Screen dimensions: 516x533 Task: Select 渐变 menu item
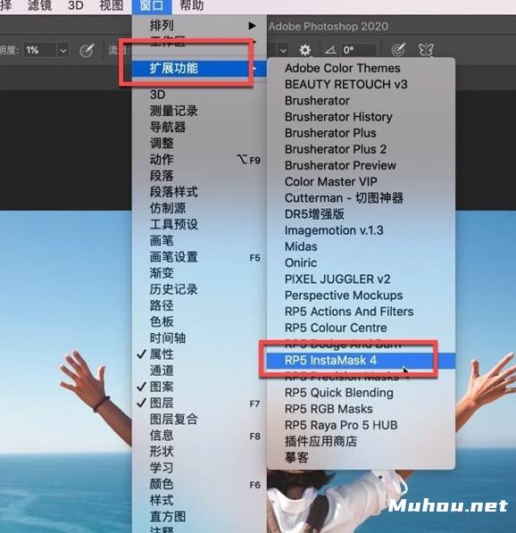tap(199, 273)
